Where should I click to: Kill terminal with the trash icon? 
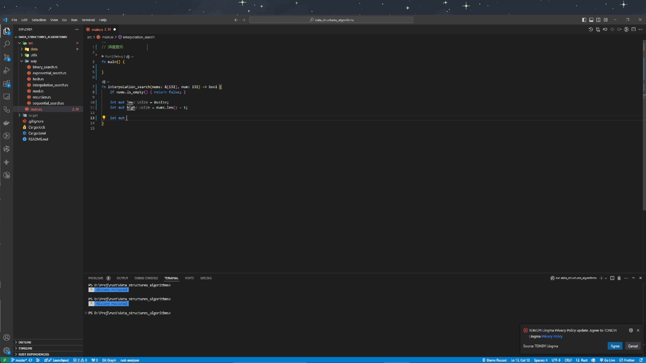pos(619,278)
